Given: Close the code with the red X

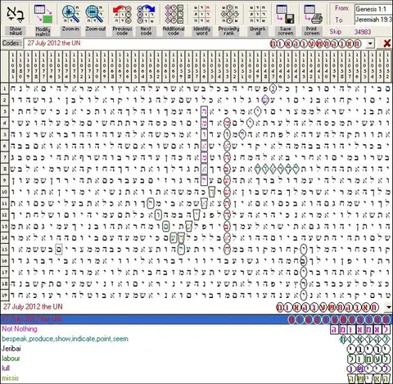Looking at the screenshot, I should pyautogui.click(x=386, y=43).
